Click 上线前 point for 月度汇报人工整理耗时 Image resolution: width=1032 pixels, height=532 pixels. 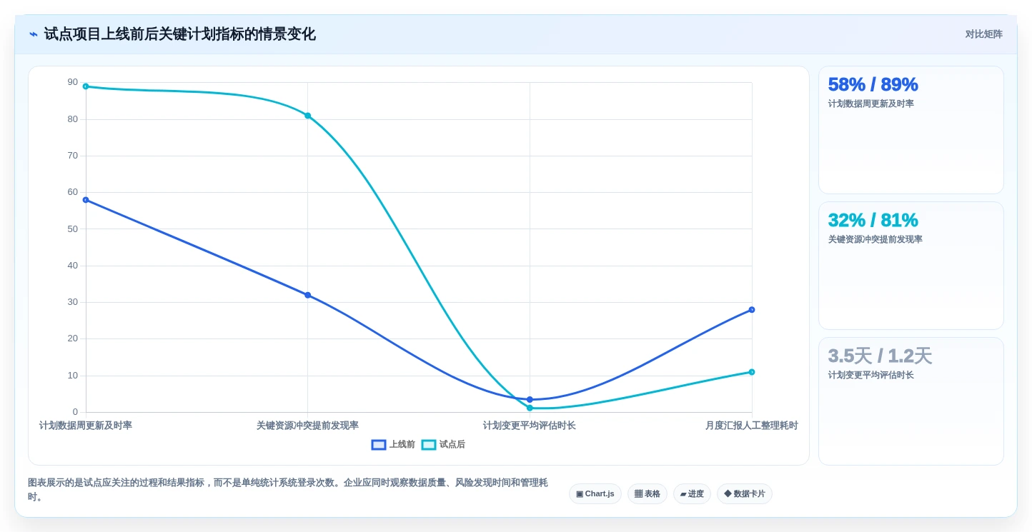(752, 310)
